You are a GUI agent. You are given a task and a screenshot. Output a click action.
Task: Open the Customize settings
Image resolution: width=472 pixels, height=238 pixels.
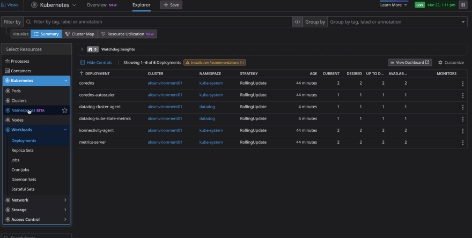[451, 63]
